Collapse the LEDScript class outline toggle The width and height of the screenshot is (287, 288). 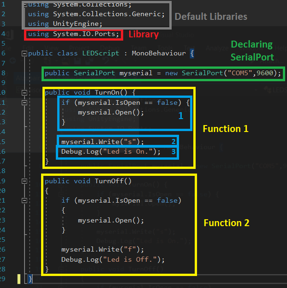coord(25,54)
